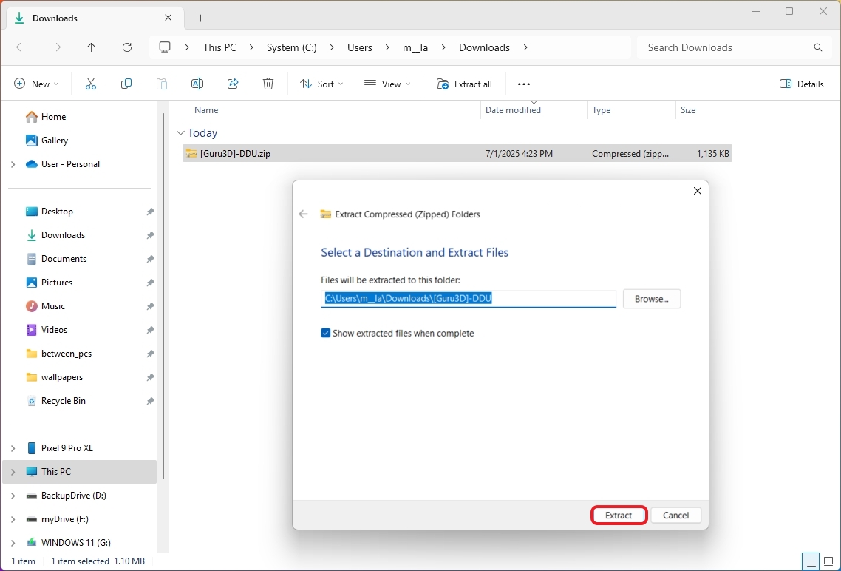
Task: Click the Copy icon in toolbar
Action: pyautogui.click(x=126, y=84)
